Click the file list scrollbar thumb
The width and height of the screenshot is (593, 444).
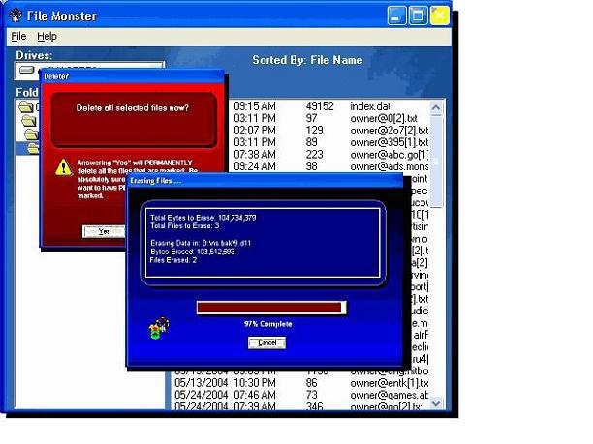[x=436, y=162]
